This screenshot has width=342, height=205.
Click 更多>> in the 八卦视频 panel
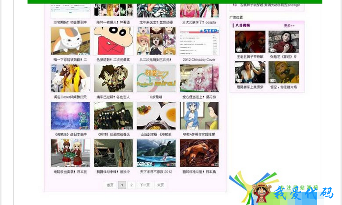289,26
